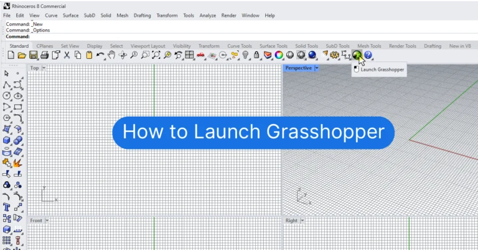This screenshot has width=478, height=250.
Task: Paste with the clipboard icon
Action: coord(89,55)
